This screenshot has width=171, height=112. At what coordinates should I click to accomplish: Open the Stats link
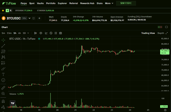[x=100, y=3]
